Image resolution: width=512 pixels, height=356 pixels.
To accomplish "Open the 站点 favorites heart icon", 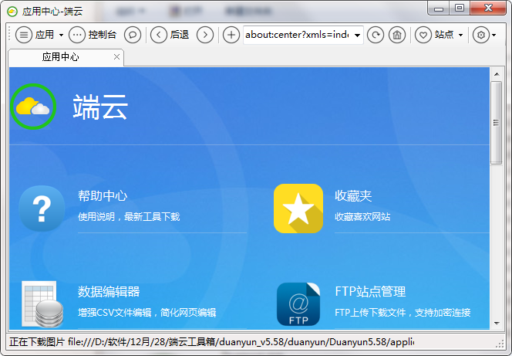I will (x=423, y=35).
